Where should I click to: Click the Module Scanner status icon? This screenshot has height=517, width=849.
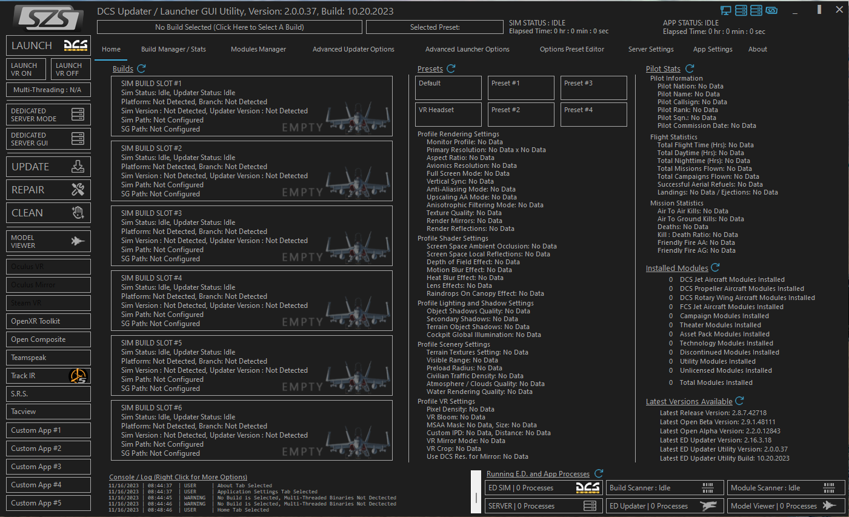[x=830, y=488]
